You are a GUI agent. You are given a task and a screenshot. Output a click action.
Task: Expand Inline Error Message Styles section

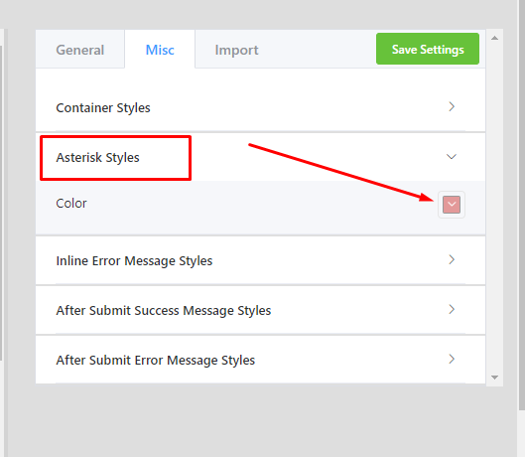click(260, 260)
